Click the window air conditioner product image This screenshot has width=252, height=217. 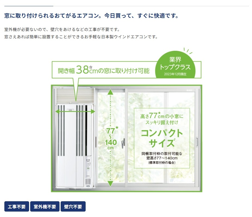pyautogui.click(x=75, y=138)
